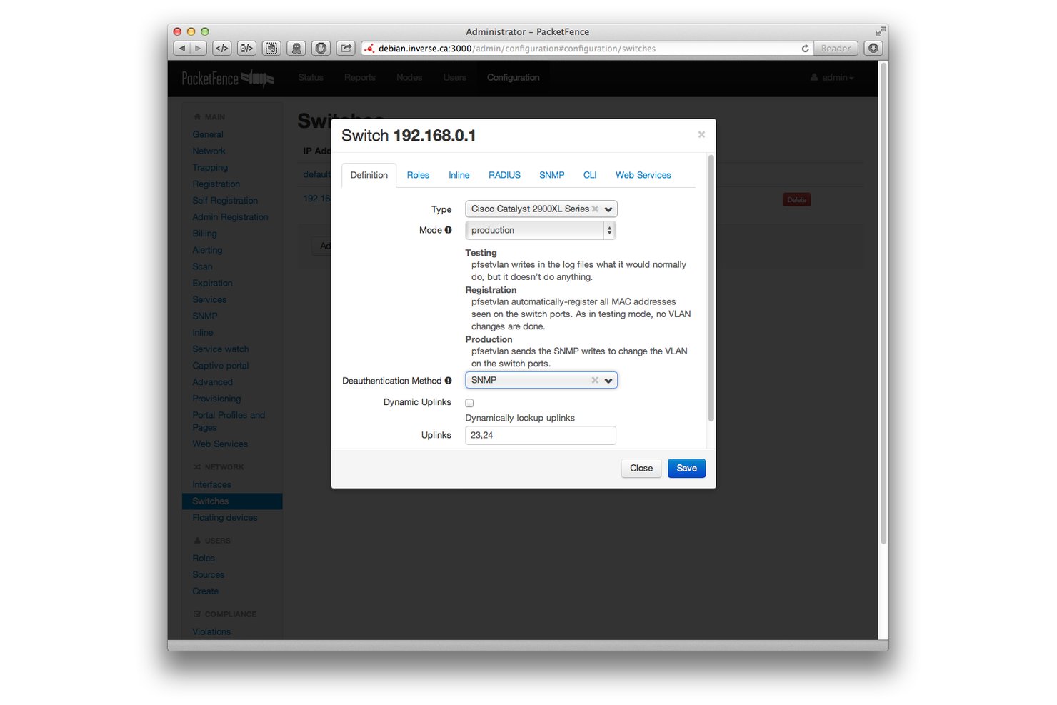Viewport: 1057px width, 705px height.
Task: Open Admin Registration in sidebar
Action: [230, 216]
